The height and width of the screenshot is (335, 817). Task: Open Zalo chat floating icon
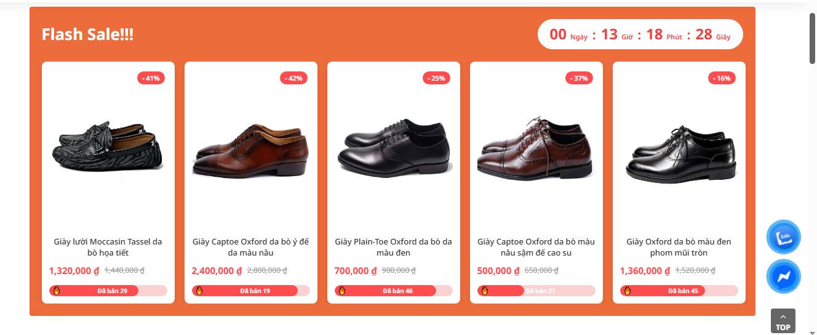tap(783, 237)
